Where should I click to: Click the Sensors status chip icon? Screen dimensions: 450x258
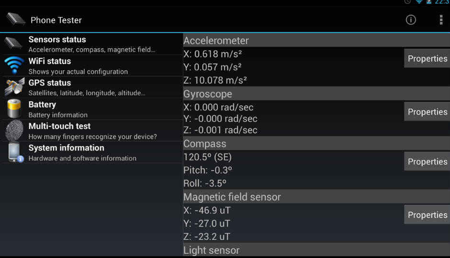click(13, 43)
